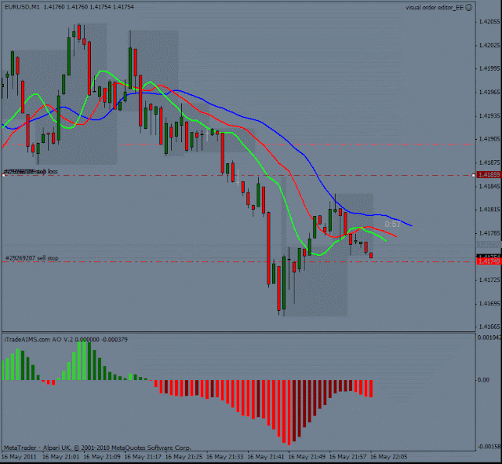Click the 1.41815 price scale value
502x464 pixels.
click(x=489, y=210)
